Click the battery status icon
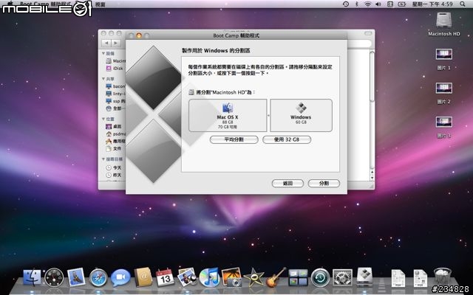 (x=402, y=4)
